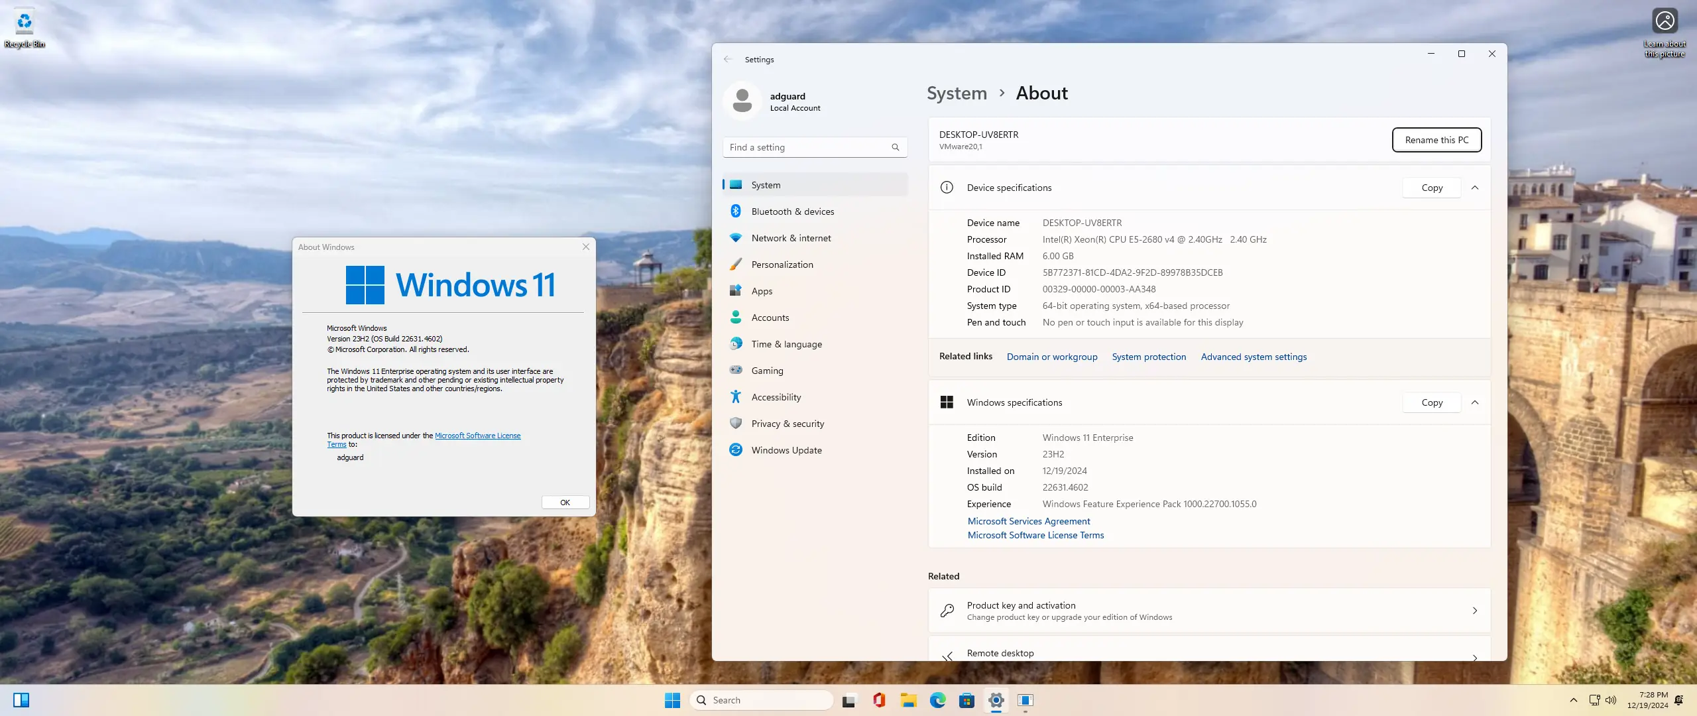Click the Find a setting search box

click(x=809, y=147)
